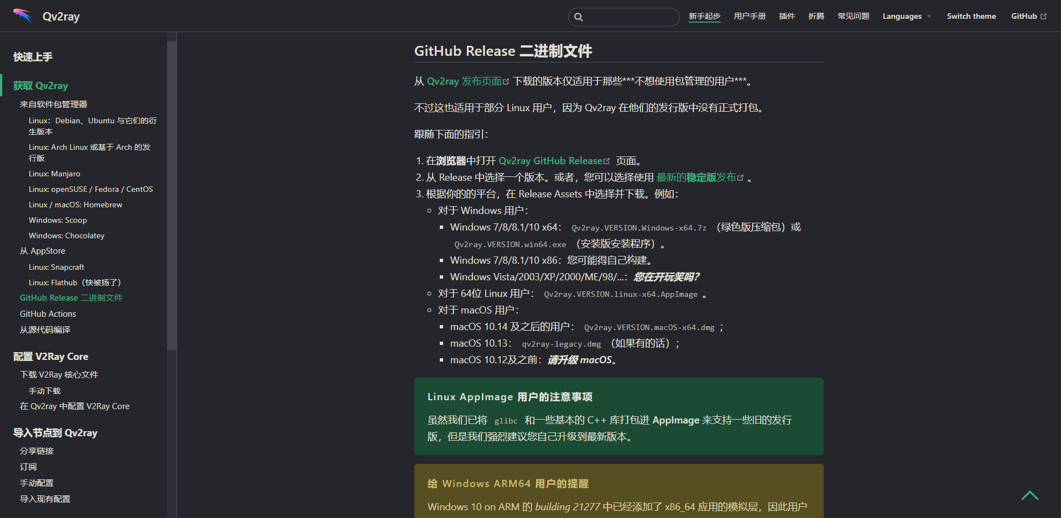Select the Windows: Scoop guide
Viewport: 1061px width, 518px height.
(x=58, y=220)
